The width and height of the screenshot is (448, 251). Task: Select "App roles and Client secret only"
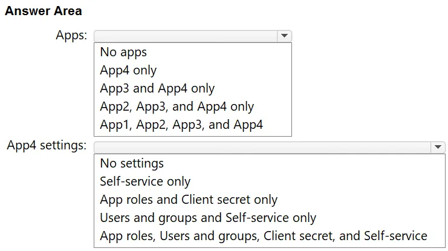click(x=189, y=200)
